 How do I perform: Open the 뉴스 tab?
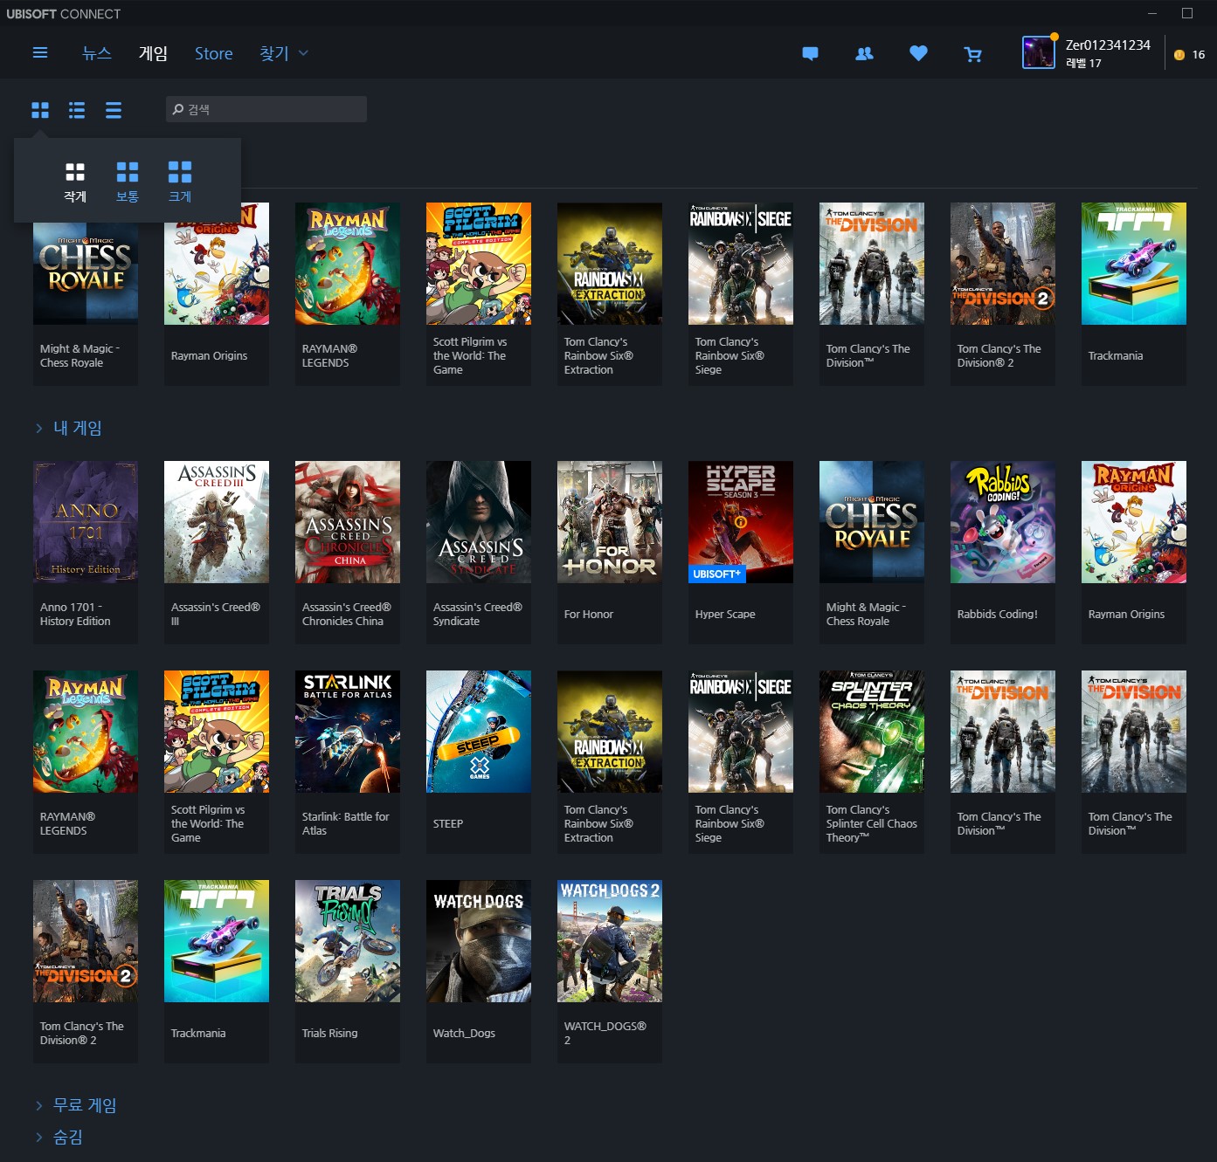pos(97,53)
